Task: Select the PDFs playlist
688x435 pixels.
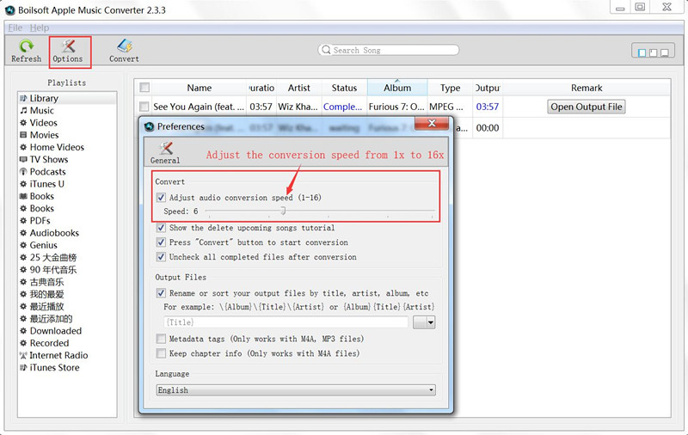Action: point(40,221)
